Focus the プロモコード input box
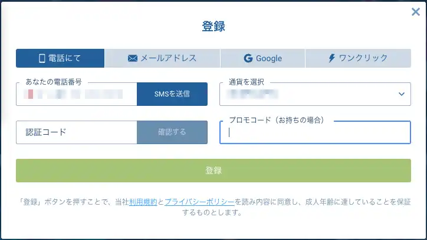 315,133
